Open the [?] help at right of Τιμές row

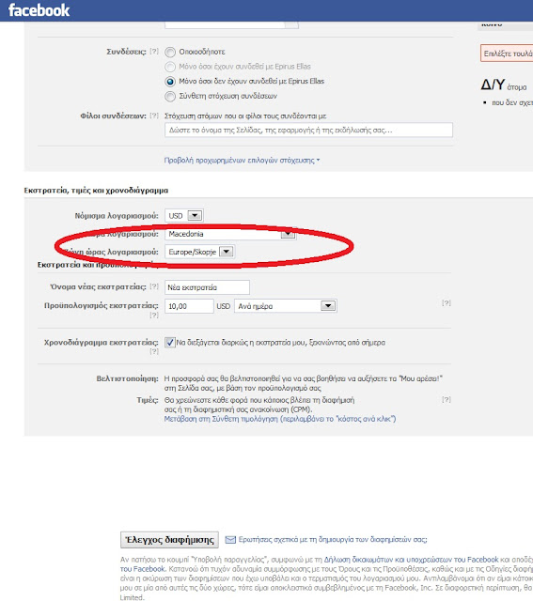[x=446, y=399]
